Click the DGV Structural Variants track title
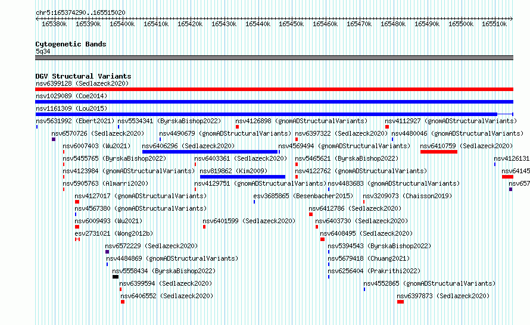This screenshot has height=325, width=530. pos(83,76)
